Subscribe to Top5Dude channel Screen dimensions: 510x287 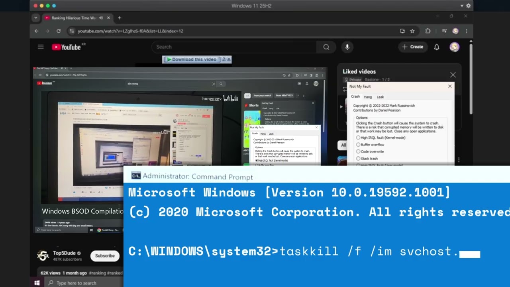[105, 256]
